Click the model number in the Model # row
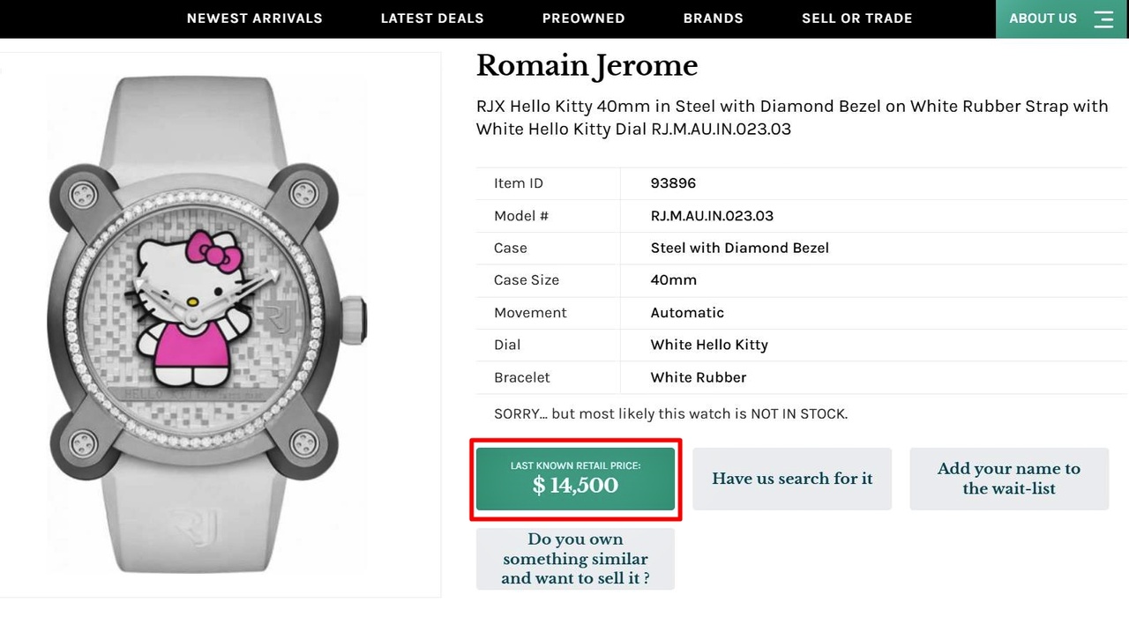The width and height of the screenshot is (1129, 632). [x=712, y=216]
